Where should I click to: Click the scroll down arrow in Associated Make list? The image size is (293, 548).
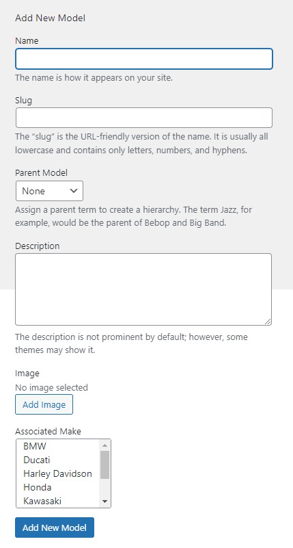coord(104,501)
